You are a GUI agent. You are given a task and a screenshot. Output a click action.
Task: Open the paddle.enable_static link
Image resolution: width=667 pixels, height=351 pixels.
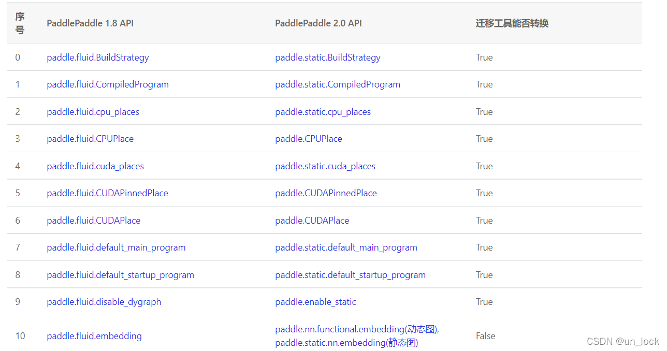tap(316, 302)
